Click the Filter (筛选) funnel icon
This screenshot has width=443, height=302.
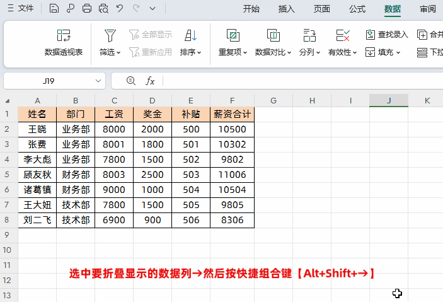110,35
